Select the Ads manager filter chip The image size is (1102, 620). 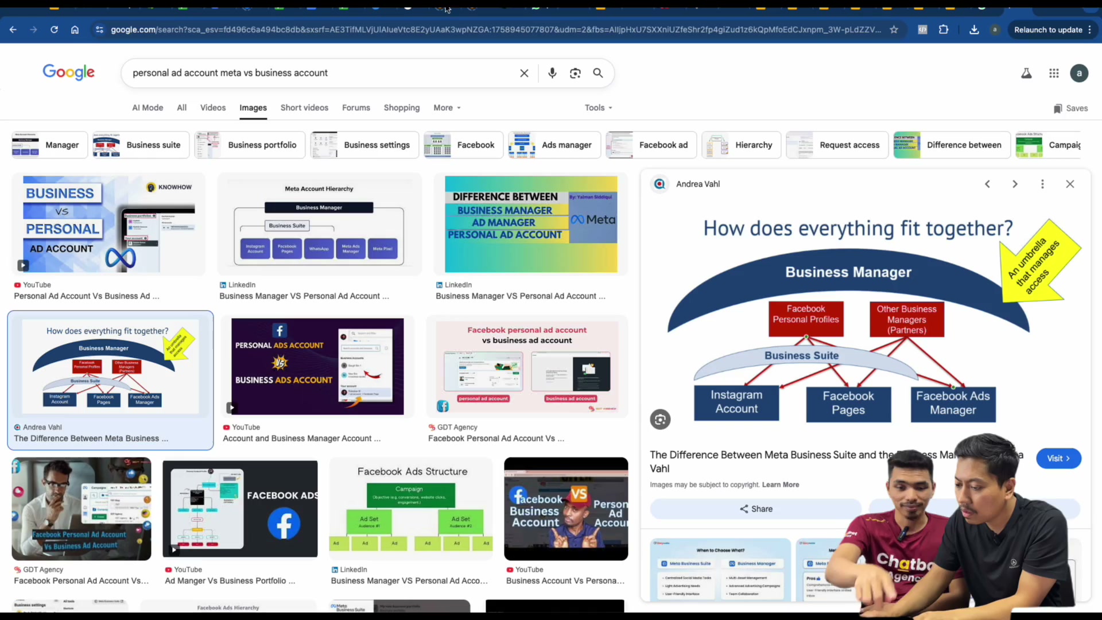[554, 145]
